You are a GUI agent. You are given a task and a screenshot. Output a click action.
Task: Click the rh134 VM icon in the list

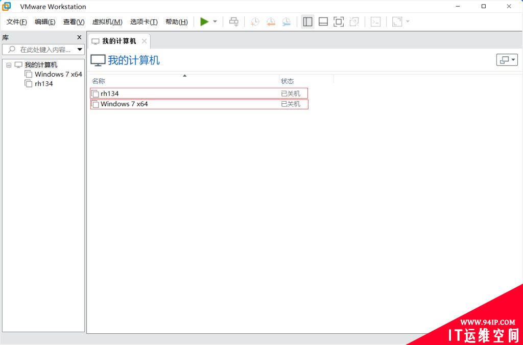point(95,94)
